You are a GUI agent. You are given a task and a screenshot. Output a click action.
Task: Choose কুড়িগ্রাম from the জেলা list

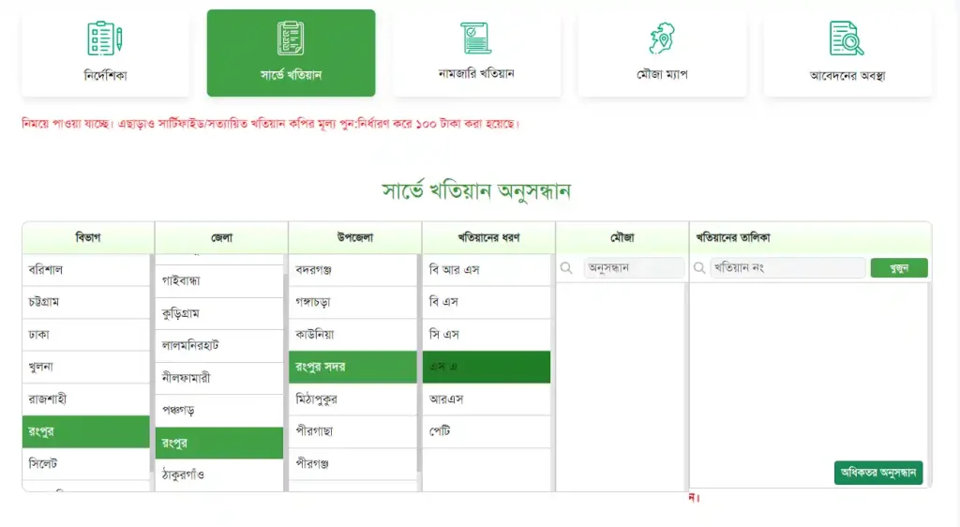(x=218, y=313)
